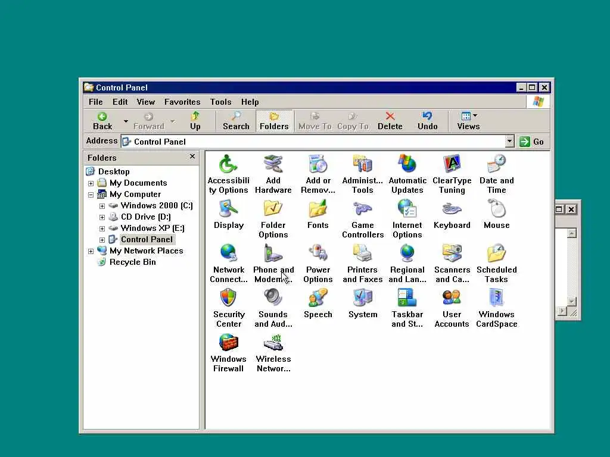Go back with the Back button
This screenshot has height=457, width=610.
click(102, 121)
